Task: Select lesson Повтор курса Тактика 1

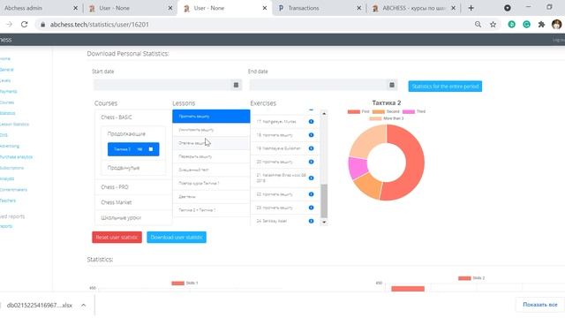Action: click(211, 183)
